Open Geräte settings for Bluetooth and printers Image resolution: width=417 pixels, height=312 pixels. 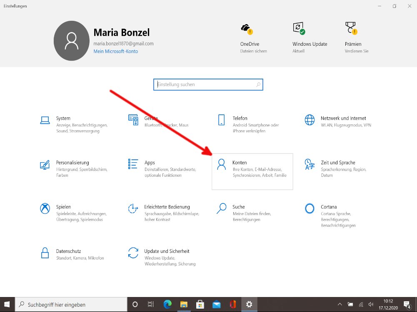coord(151,119)
